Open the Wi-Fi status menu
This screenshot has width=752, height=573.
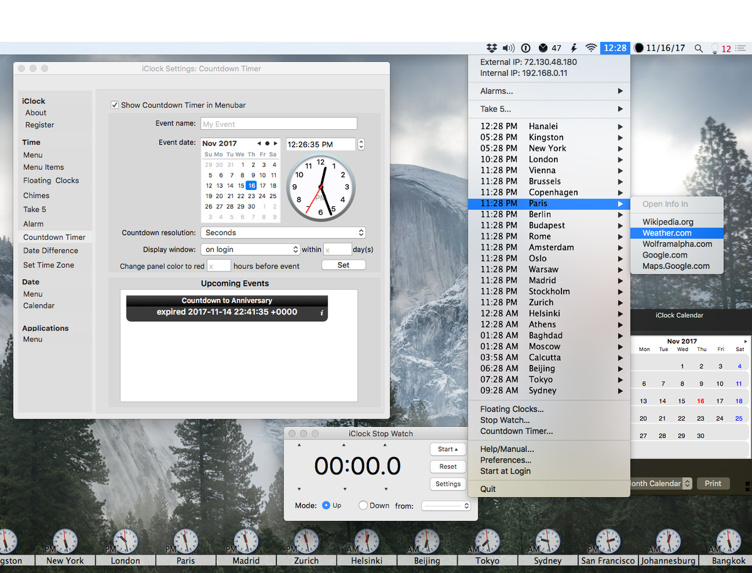coord(591,48)
